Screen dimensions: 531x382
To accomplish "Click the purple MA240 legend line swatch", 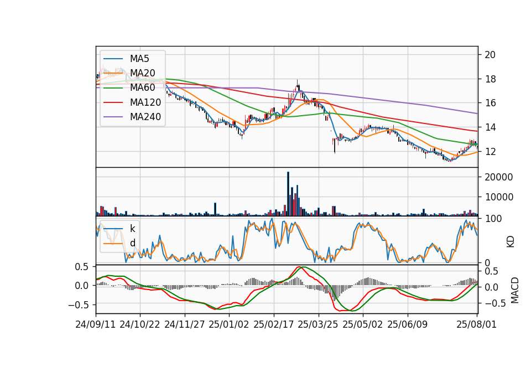I will [113, 117].
